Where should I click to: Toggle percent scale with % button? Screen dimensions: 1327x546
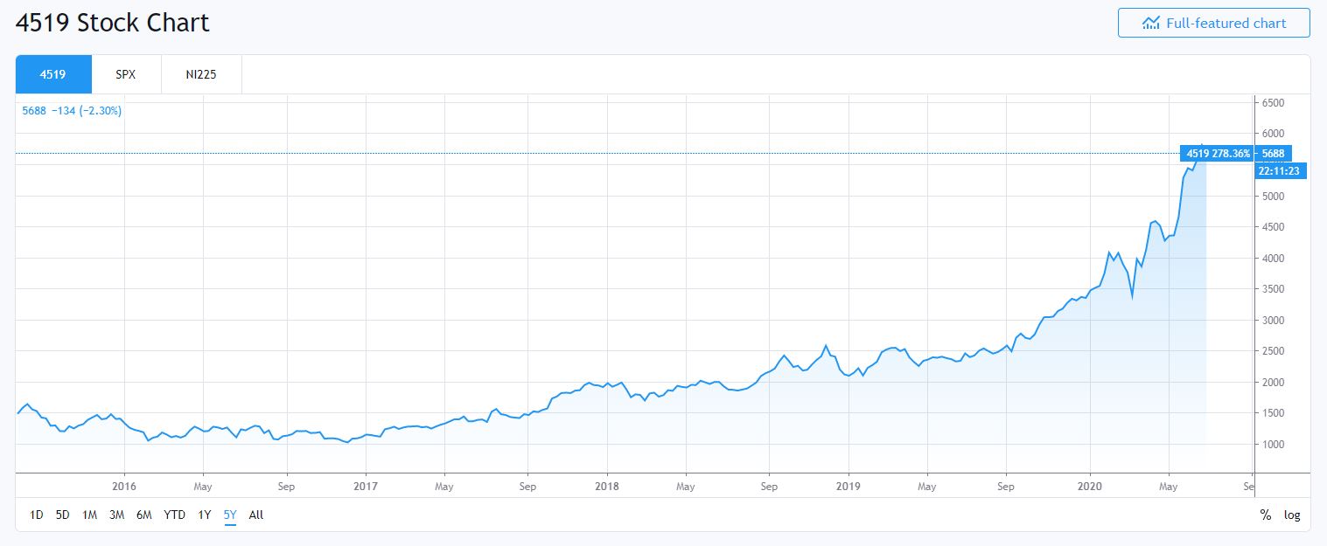pos(1265,515)
